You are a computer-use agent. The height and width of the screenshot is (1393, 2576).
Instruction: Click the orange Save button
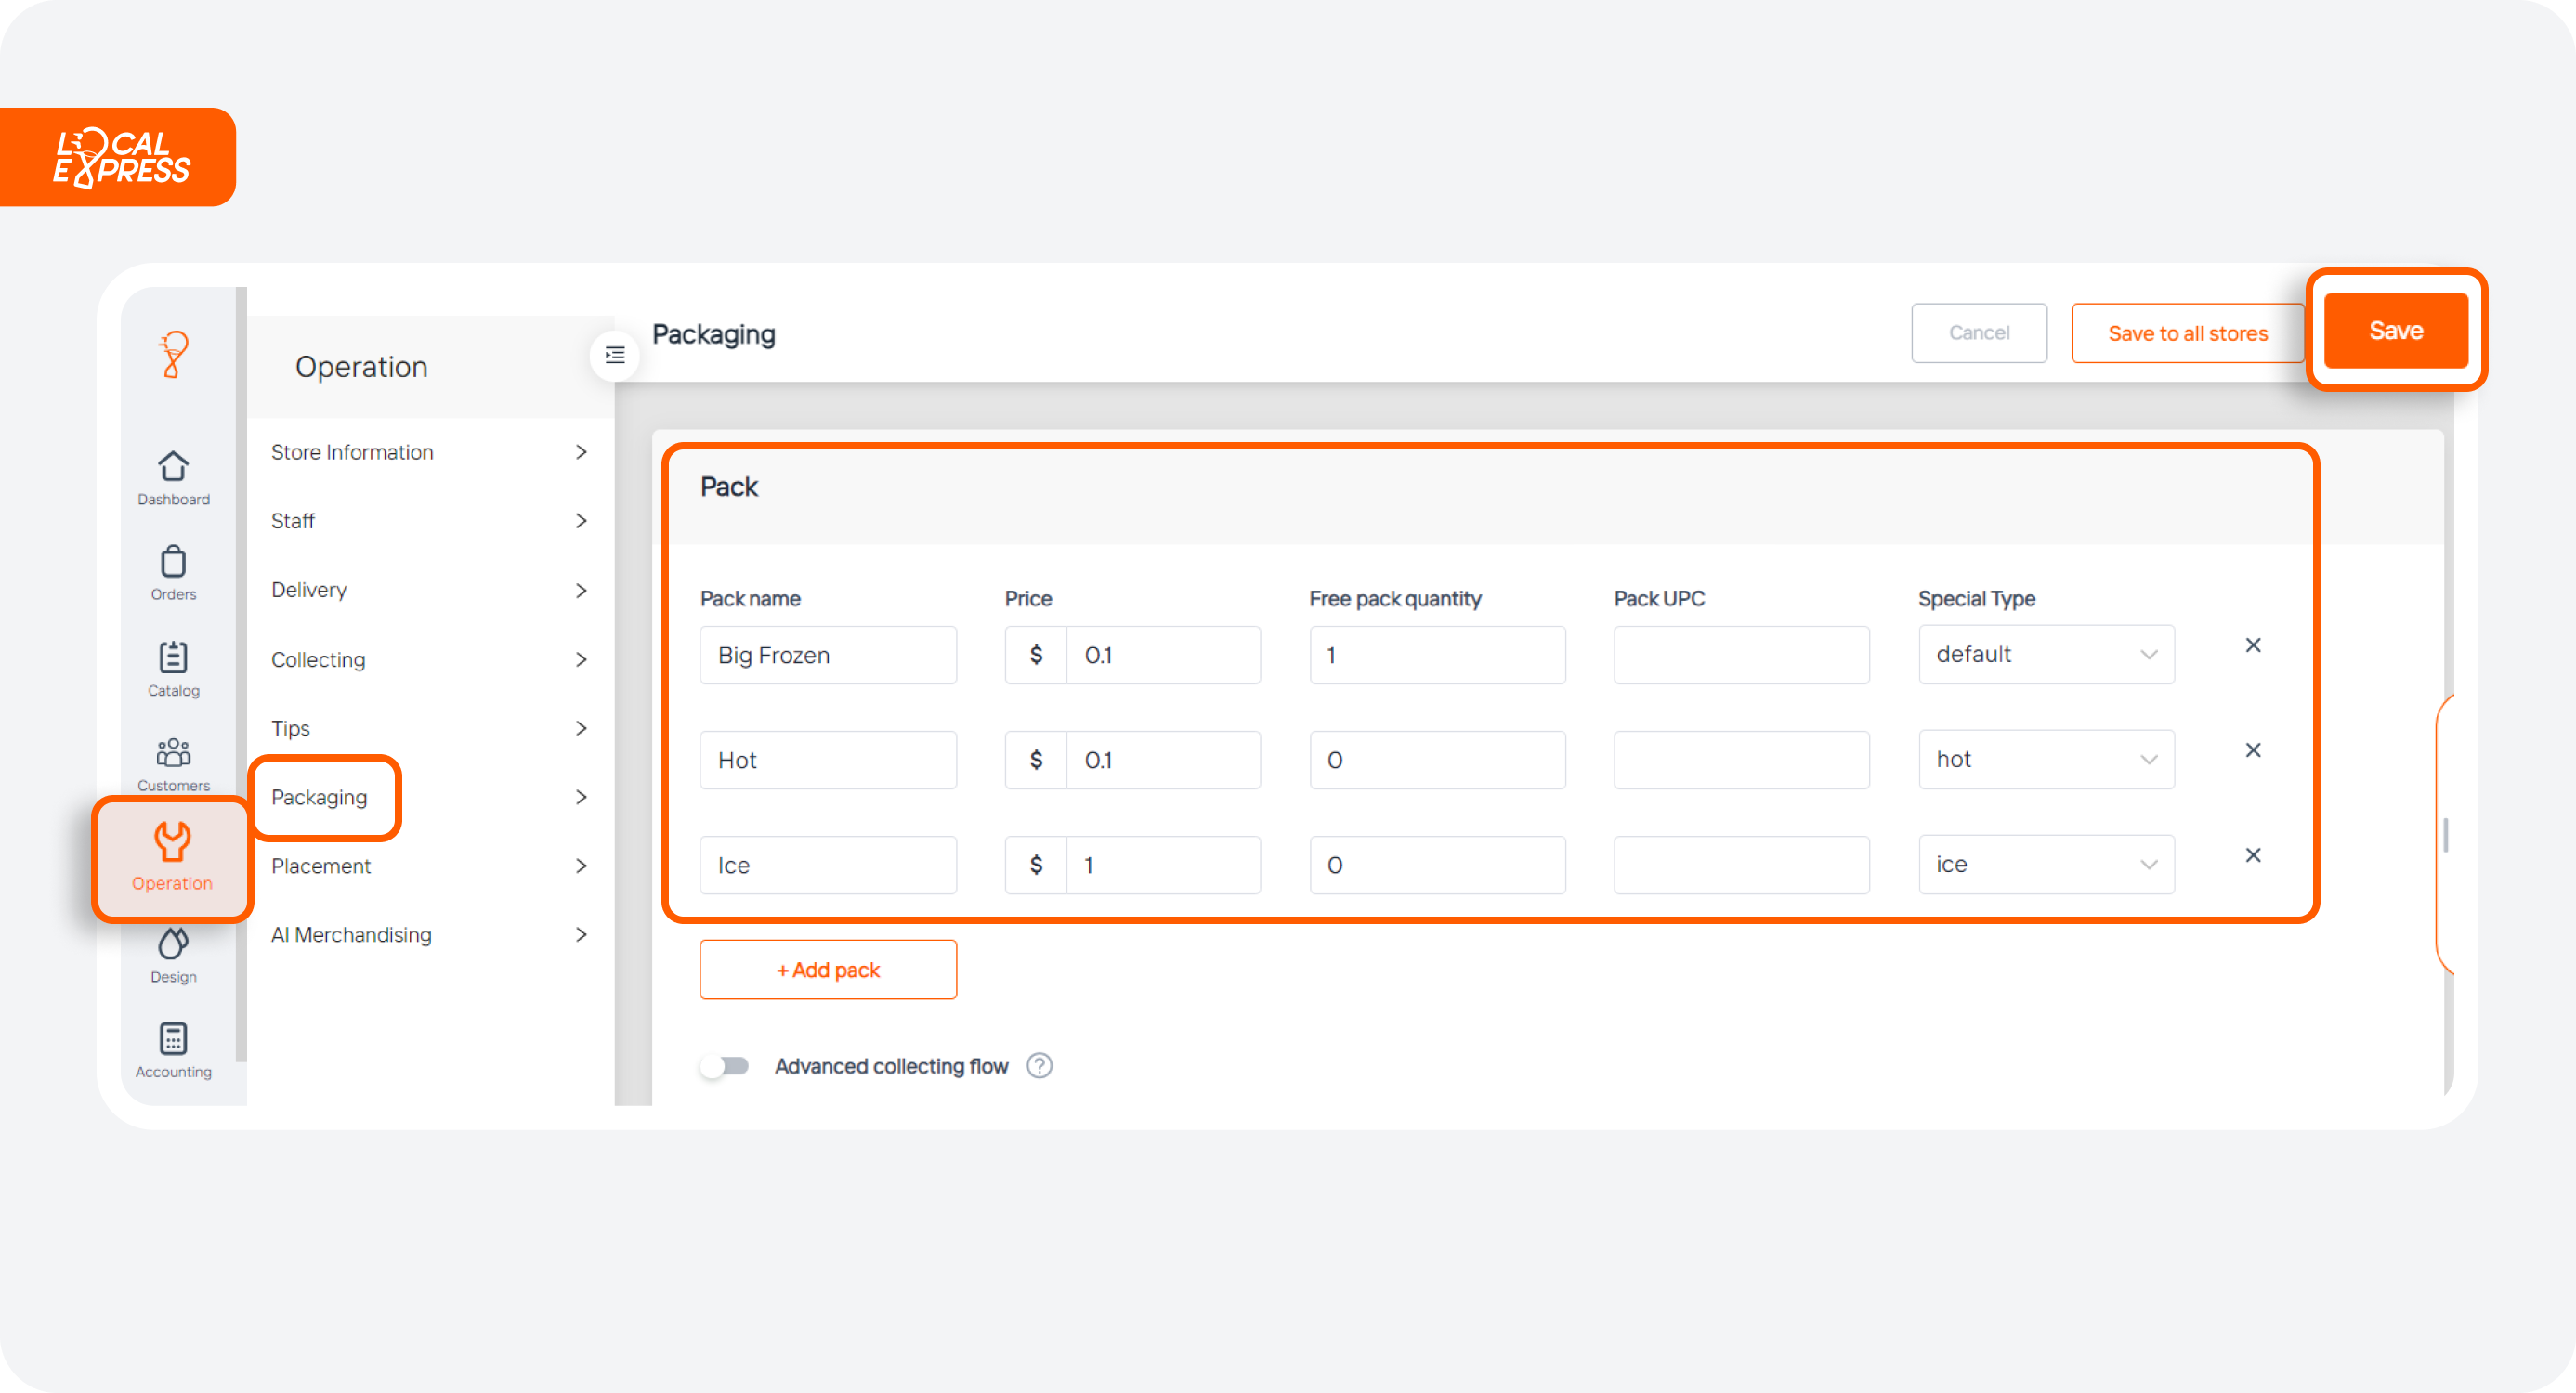click(x=2395, y=331)
